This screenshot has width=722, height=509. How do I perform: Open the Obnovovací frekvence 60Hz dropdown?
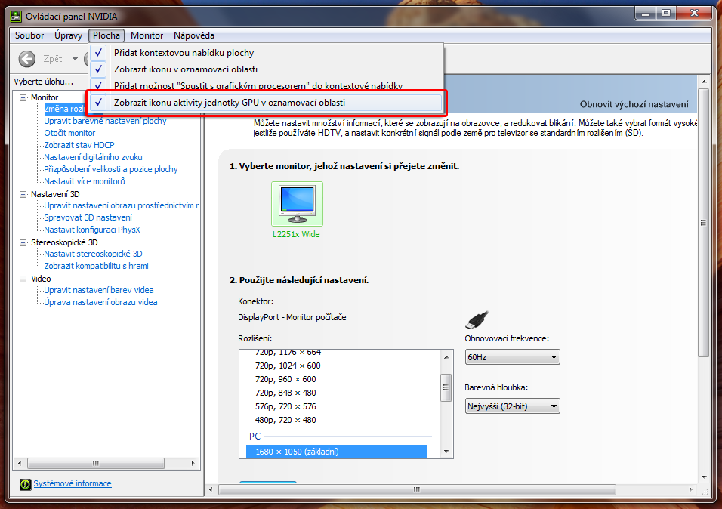click(512, 357)
